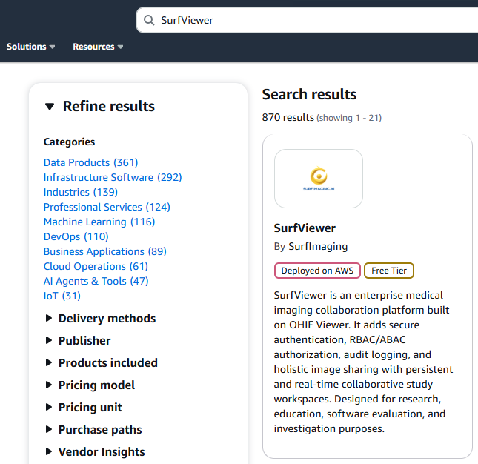Viewport: 478px width, 464px height.
Task: Open the SurfViewer product title
Action: pyautogui.click(x=305, y=228)
